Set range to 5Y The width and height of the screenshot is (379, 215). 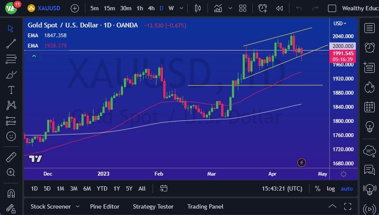point(129,188)
